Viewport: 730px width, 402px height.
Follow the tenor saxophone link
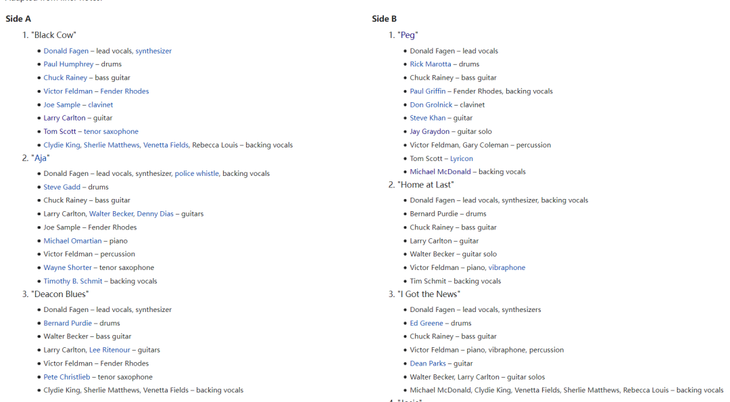111,131
